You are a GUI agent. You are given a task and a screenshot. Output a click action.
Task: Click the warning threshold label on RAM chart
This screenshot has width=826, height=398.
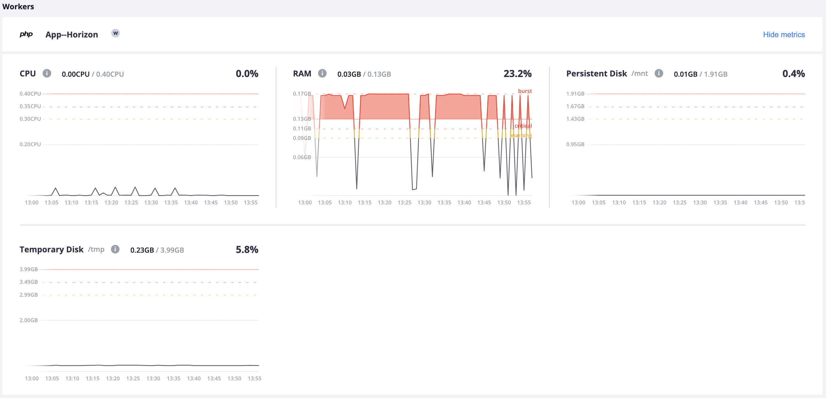(x=521, y=135)
